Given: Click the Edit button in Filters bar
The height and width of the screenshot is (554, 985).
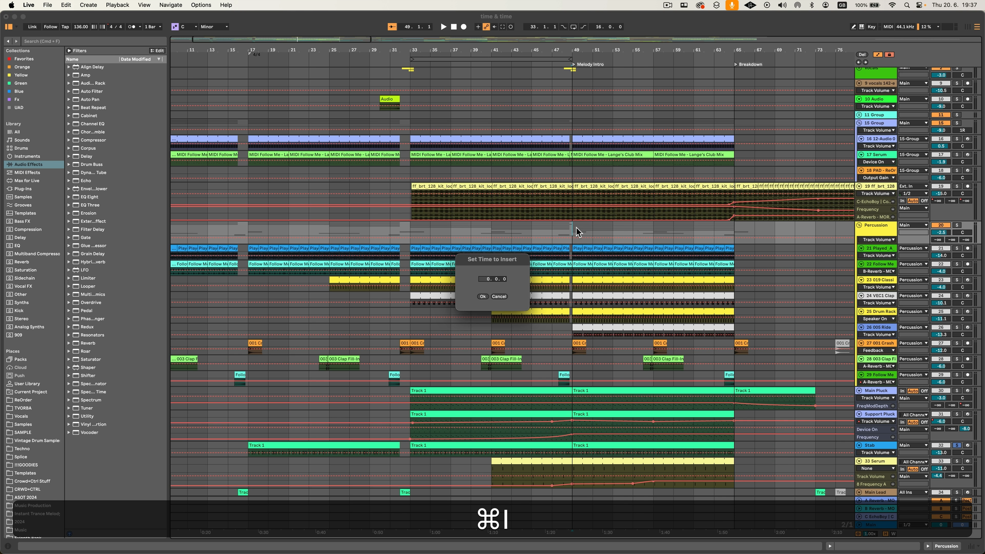Looking at the screenshot, I should (x=157, y=51).
